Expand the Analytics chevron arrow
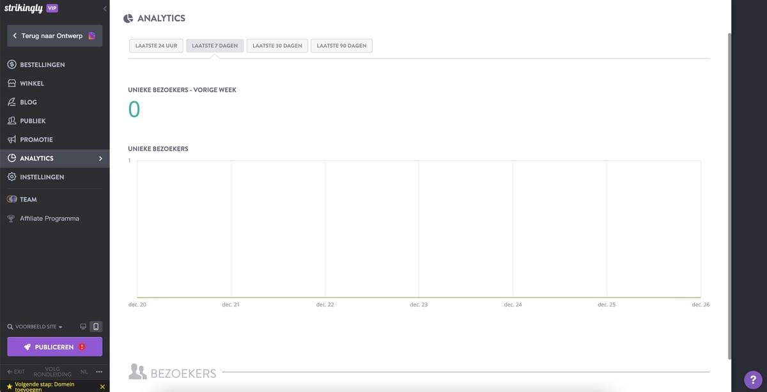Image resolution: width=767 pixels, height=392 pixels. 100,158
